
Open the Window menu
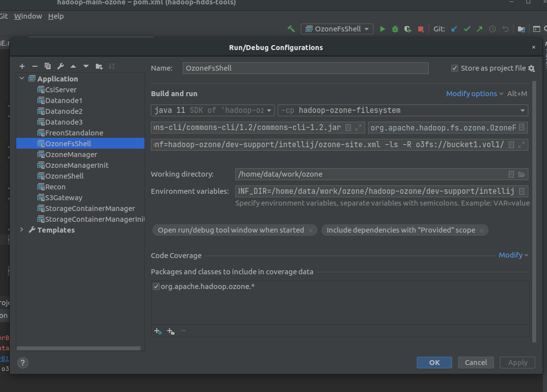pyautogui.click(x=28, y=16)
